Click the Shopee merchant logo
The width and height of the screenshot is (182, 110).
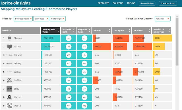click(9, 38)
